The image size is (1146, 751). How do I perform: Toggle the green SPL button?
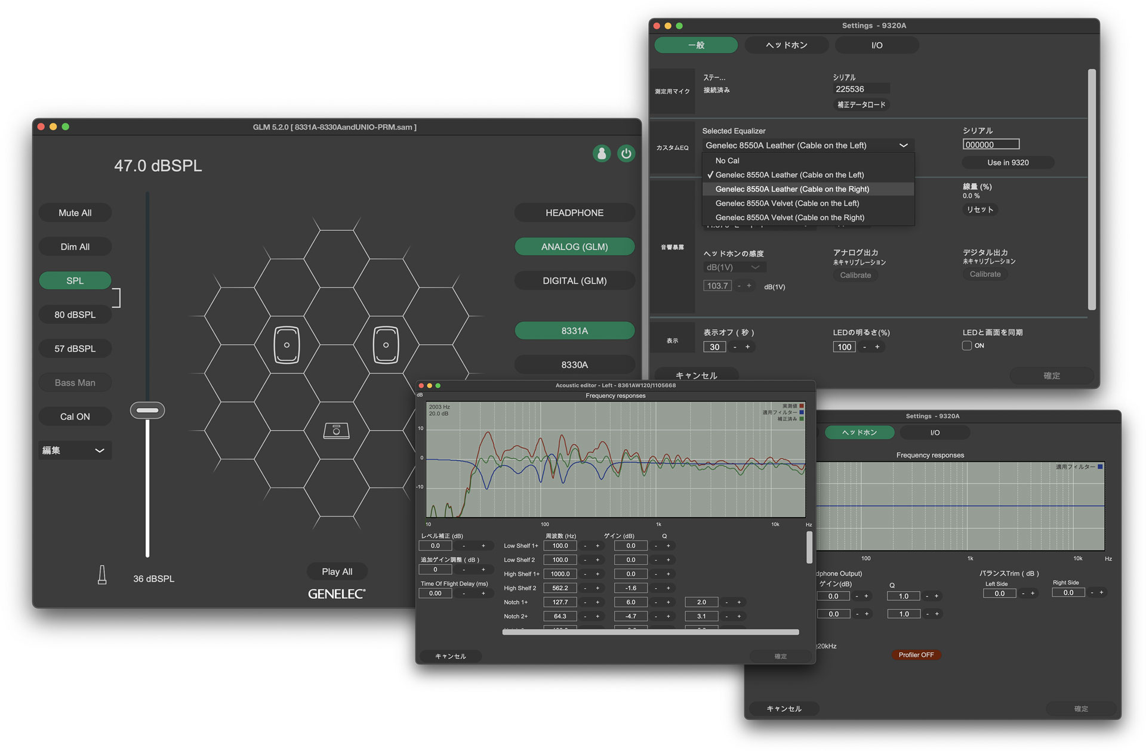(75, 280)
